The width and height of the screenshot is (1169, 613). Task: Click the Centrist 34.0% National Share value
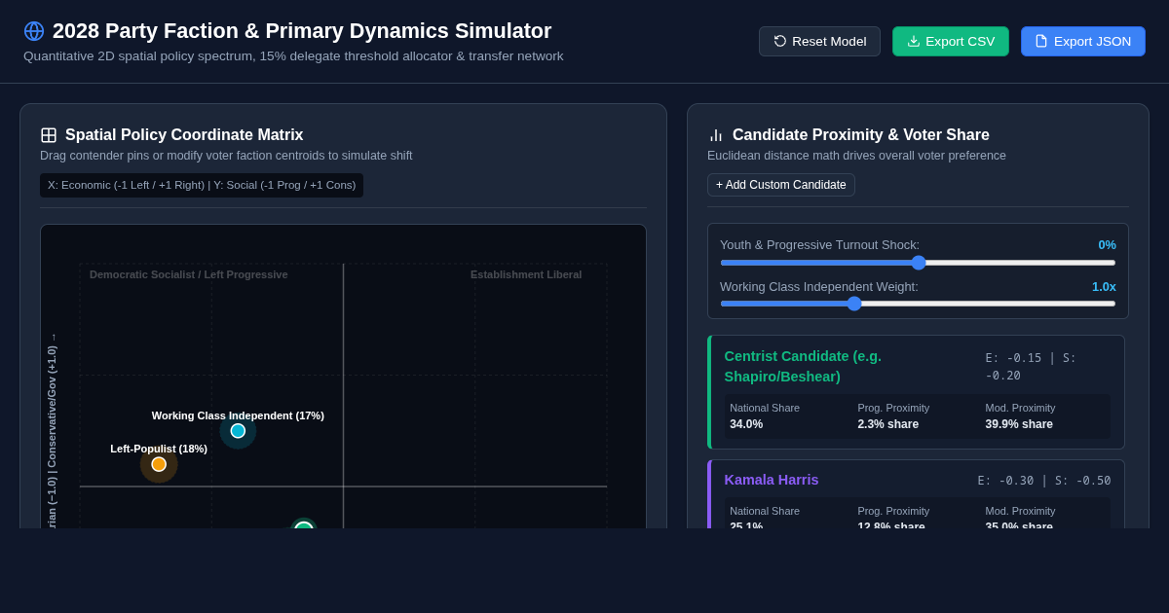pos(746,424)
